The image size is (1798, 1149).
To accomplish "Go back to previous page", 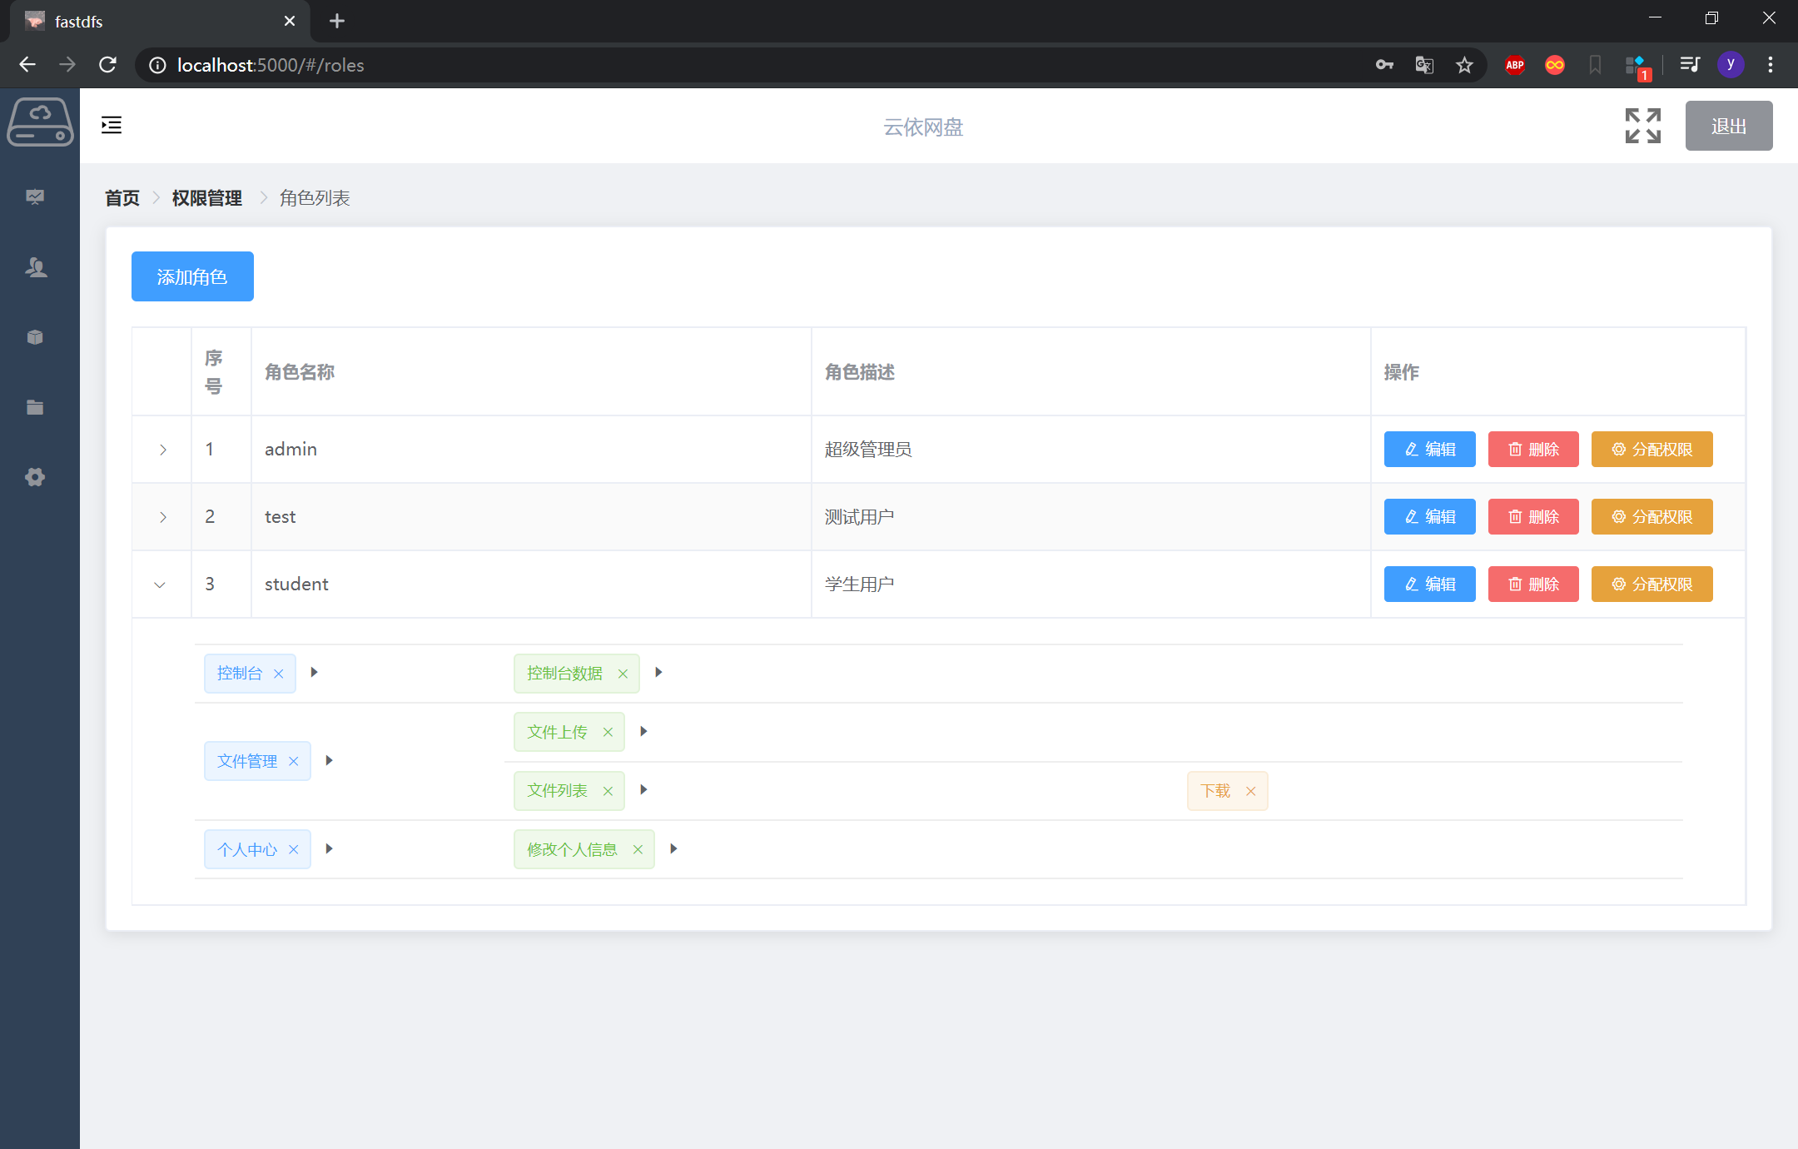I will coord(27,65).
